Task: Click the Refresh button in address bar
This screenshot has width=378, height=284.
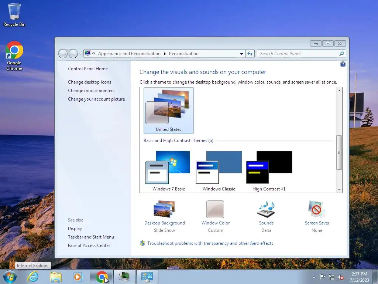Action: (x=250, y=54)
